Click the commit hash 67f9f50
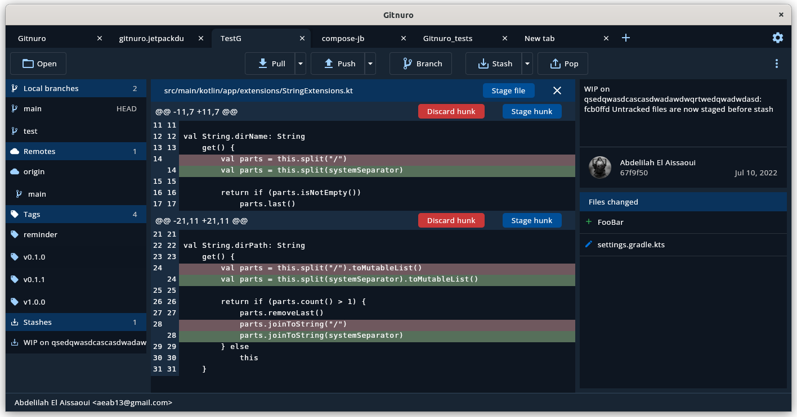The image size is (797, 417). (x=634, y=173)
